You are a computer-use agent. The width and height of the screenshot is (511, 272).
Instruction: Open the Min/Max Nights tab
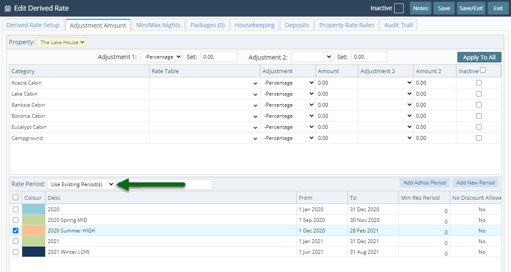coord(158,25)
